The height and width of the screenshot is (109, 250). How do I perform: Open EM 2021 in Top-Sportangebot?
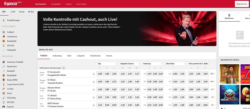tap(11, 45)
